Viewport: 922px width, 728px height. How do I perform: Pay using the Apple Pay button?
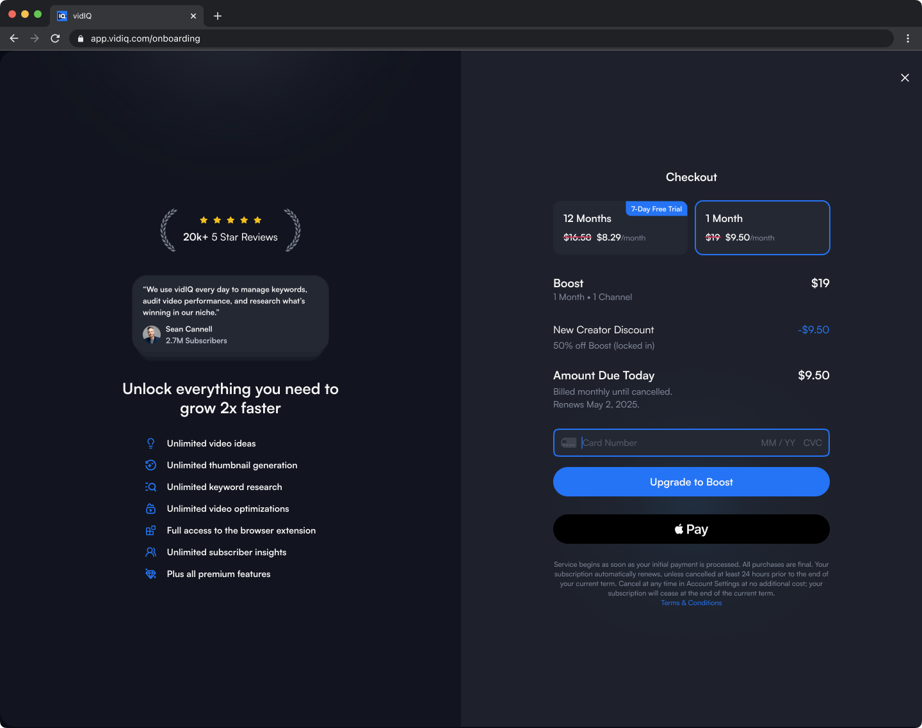pyautogui.click(x=691, y=529)
